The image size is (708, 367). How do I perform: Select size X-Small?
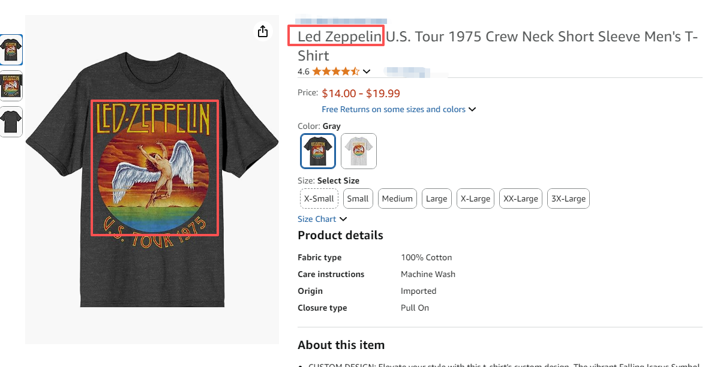319,198
